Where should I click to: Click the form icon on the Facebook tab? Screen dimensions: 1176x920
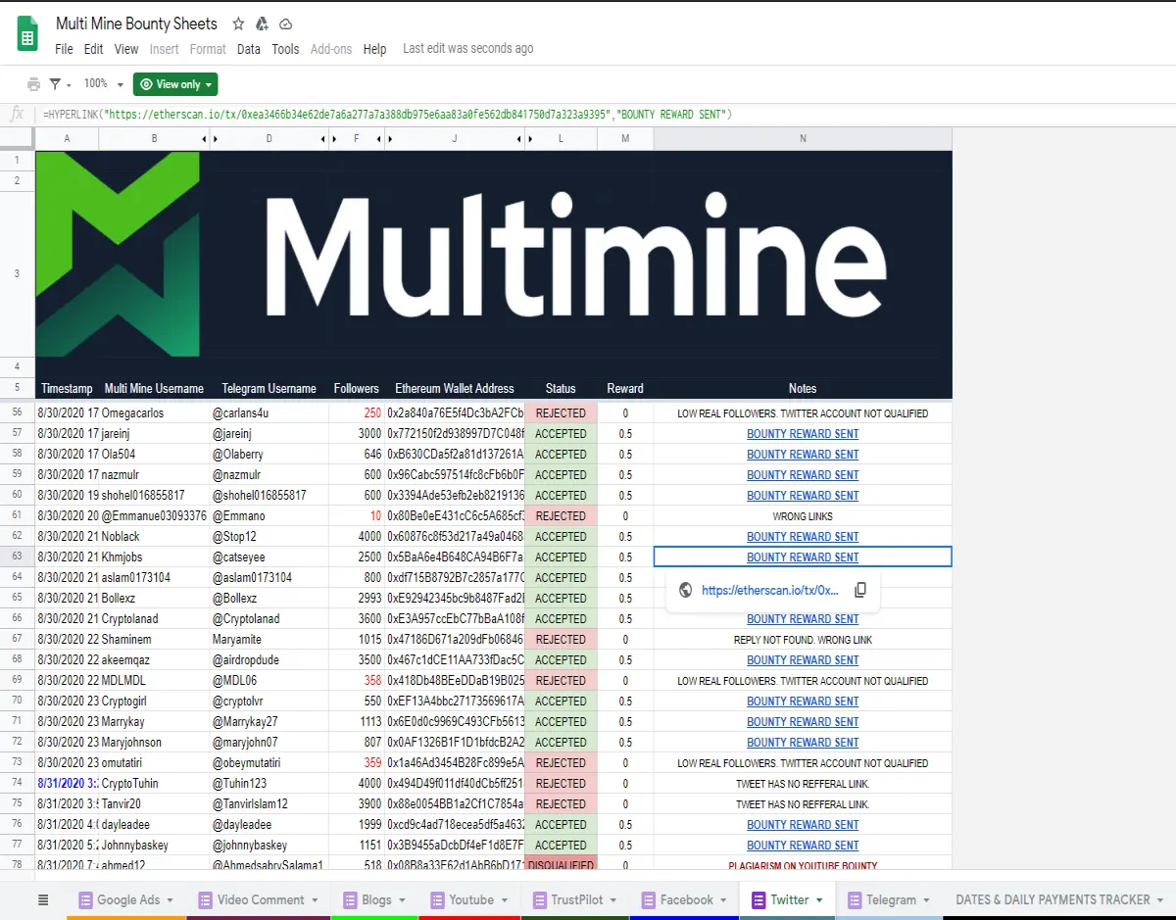point(648,899)
